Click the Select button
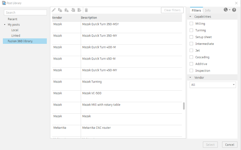This screenshot has width=241, height=150. point(210,145)
